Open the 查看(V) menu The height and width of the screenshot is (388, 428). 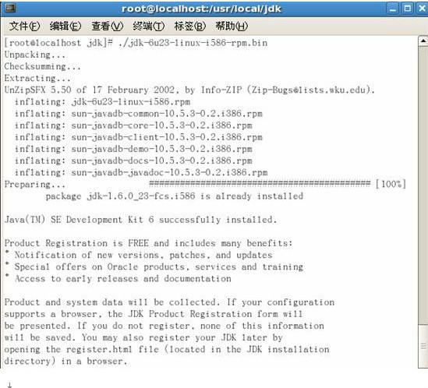pos(108,26)
